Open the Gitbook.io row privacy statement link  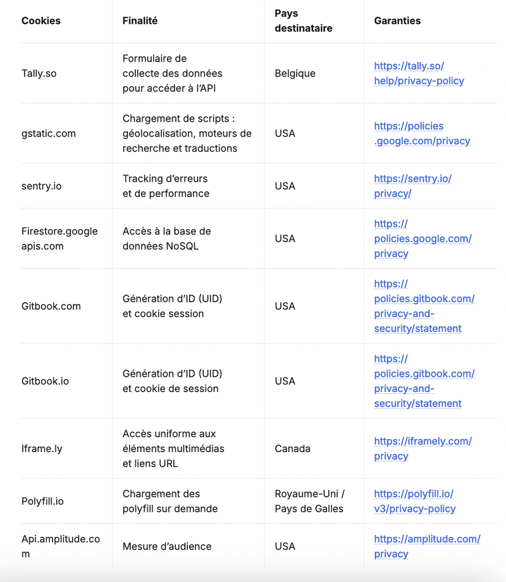(424, 381)
